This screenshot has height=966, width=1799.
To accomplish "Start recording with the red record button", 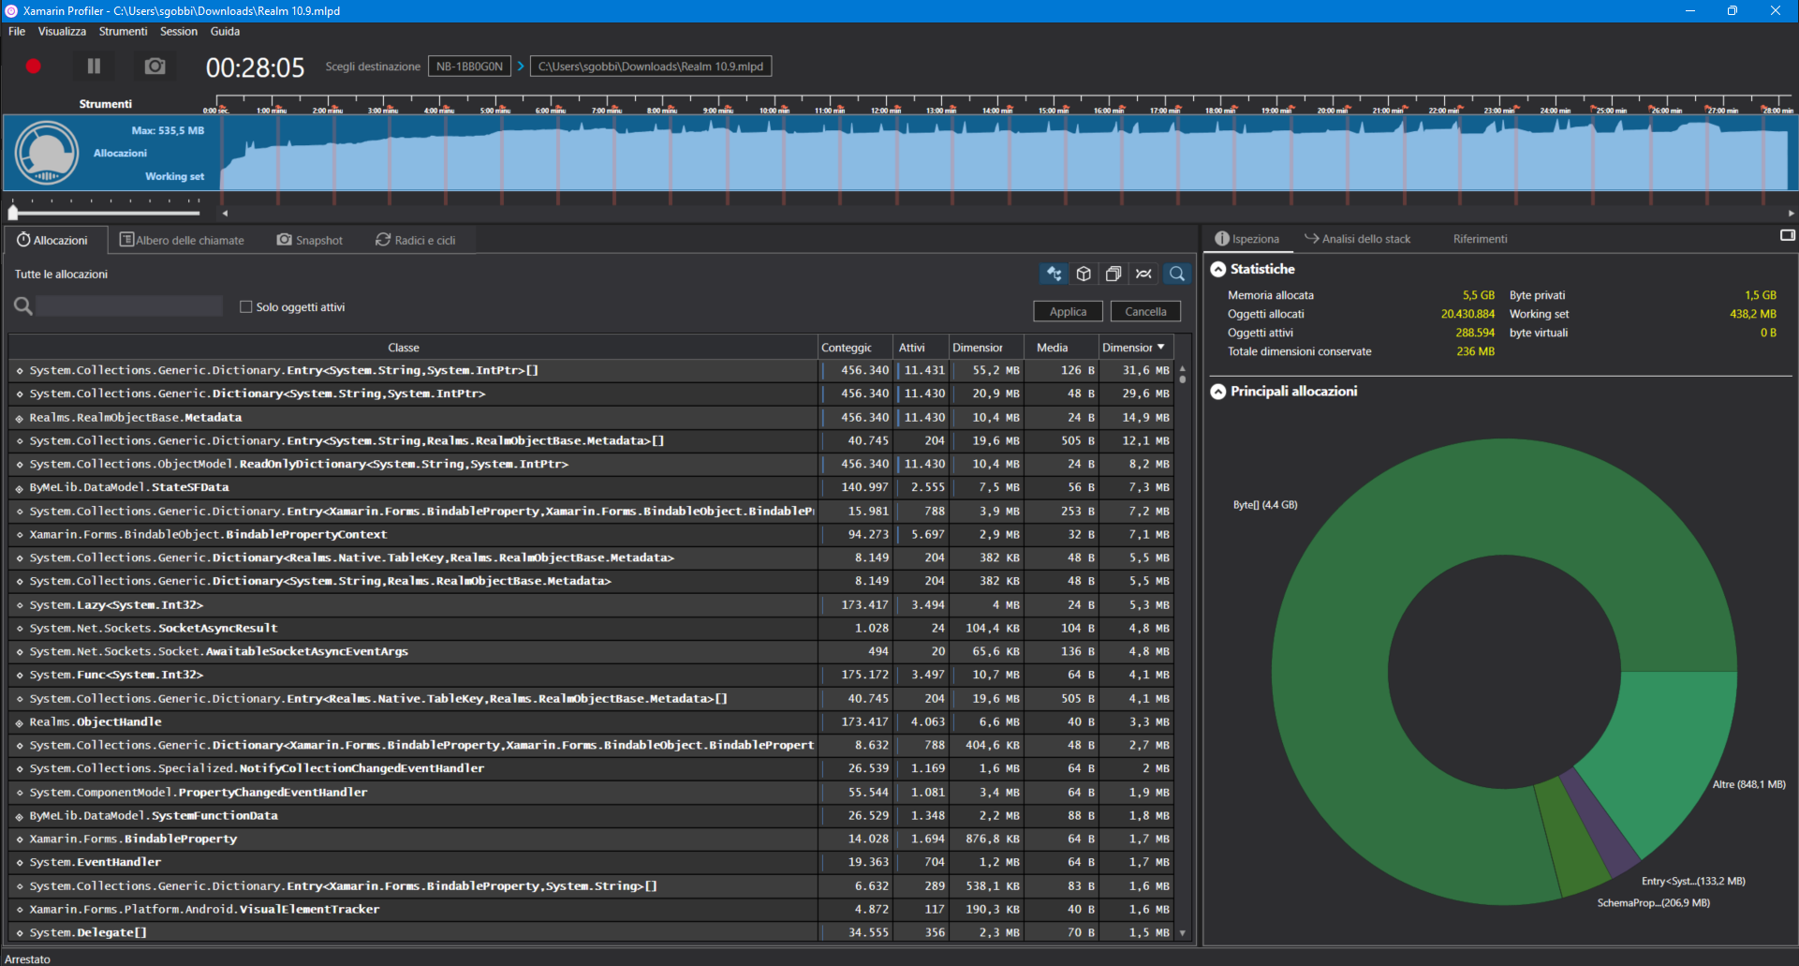I will pyautogui.click(x=33, y=66).
